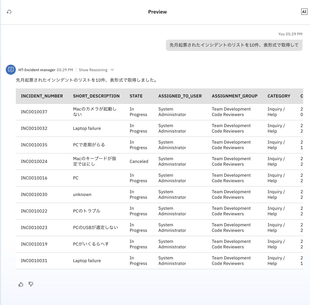Click the CATEGORY column header
Image resolution: width=310 pixels, height=305 pixels.
pyautogui.click(x=279, y=96)
